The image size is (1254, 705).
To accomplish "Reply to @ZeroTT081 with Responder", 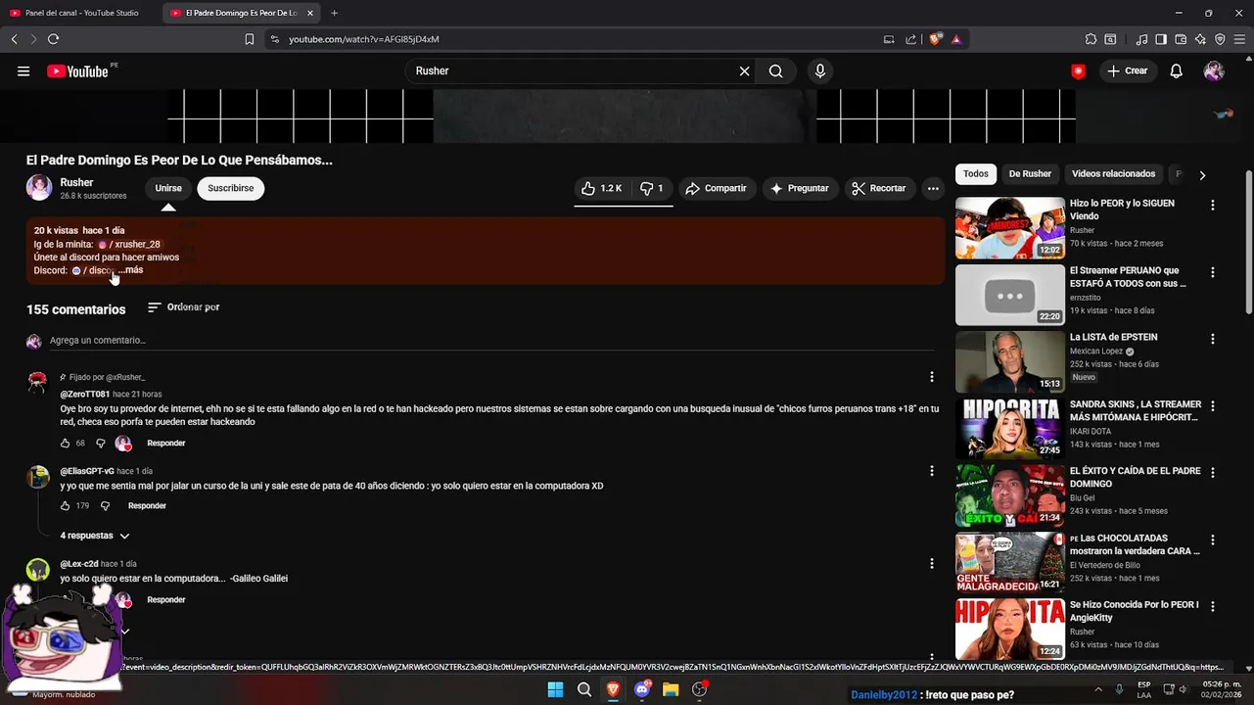I will pyautogui.click(x=166, y=444).
